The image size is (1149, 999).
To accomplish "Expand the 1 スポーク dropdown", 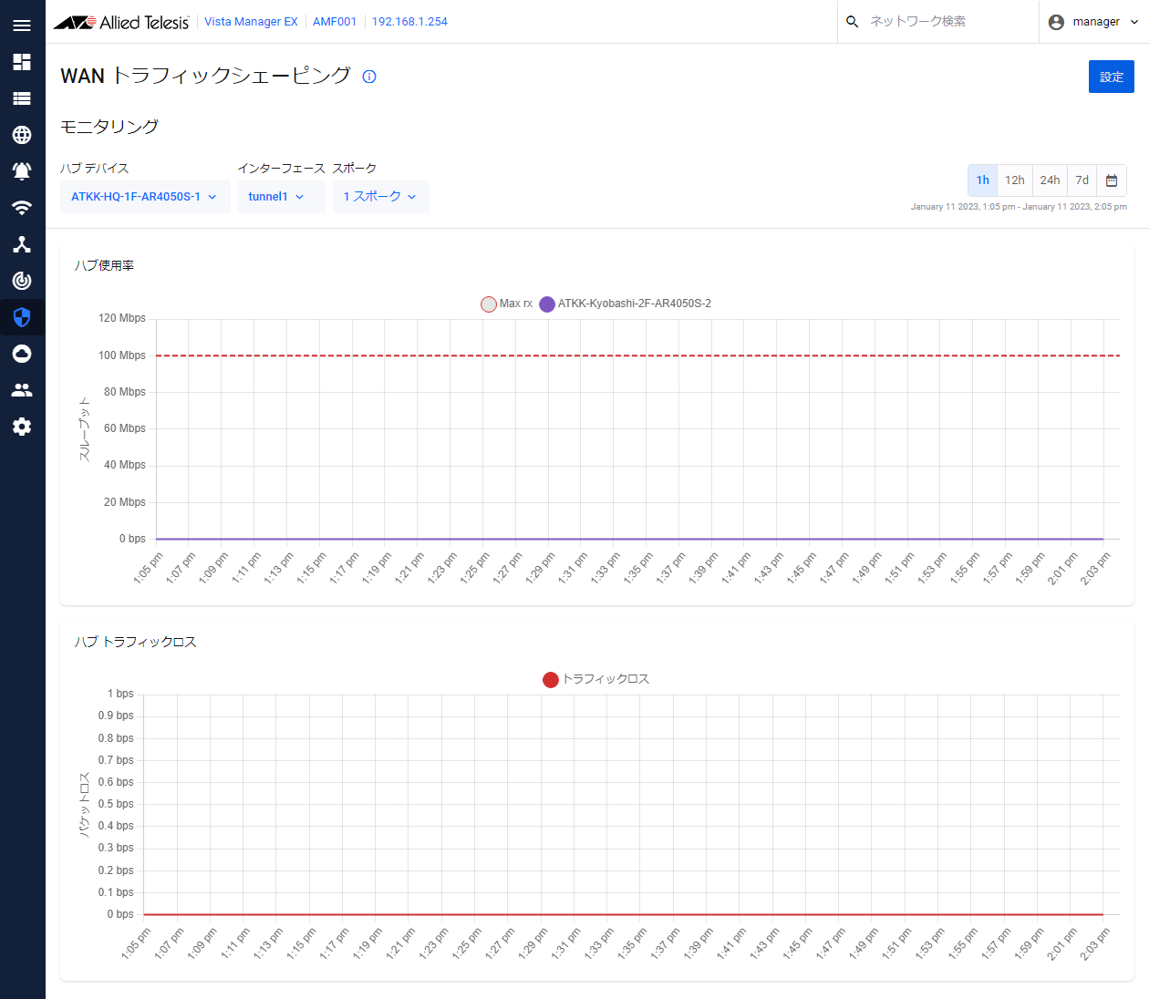I will (380, 197).
